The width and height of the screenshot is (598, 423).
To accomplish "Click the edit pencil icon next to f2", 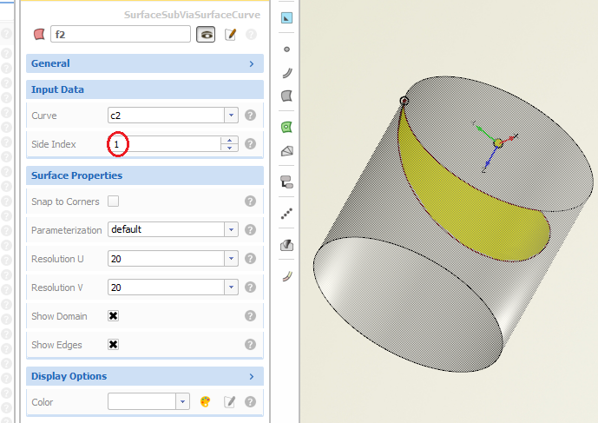I will [x=230, y=35].
